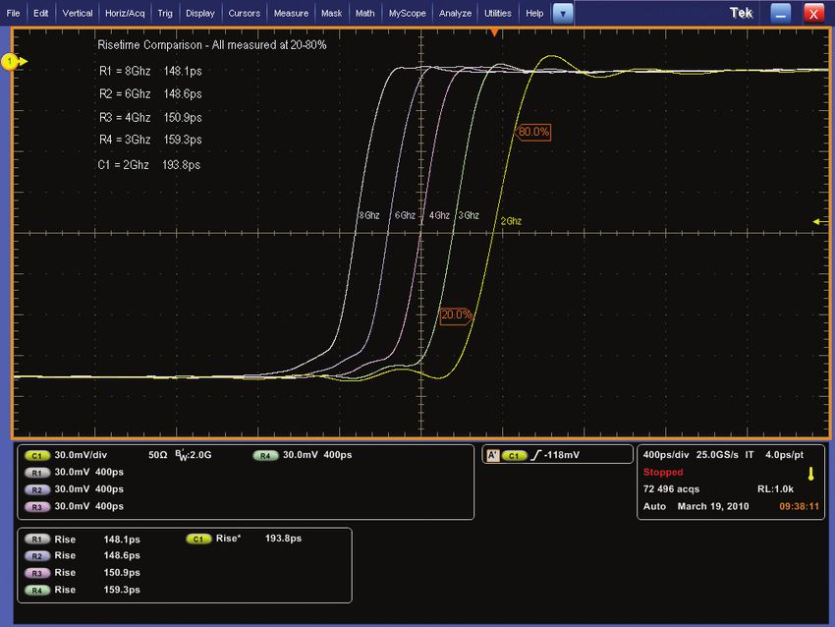The width and height of the screenshot is (835, 627).
Task: Click the C1 channel badge in vertical readout
Action: 38,456
